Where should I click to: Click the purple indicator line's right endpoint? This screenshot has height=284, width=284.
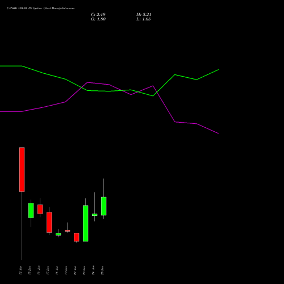pos(219,133)
